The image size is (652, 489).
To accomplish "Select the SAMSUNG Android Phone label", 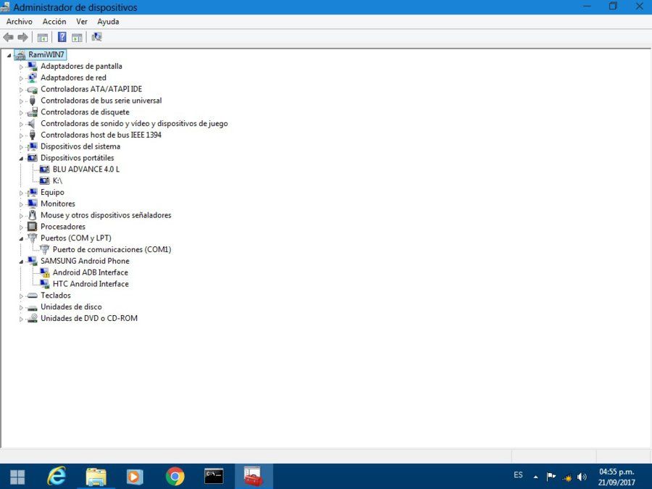I will coord(85,261).
